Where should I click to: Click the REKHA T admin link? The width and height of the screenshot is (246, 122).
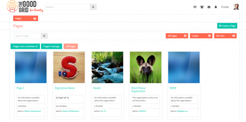[143, 111]
